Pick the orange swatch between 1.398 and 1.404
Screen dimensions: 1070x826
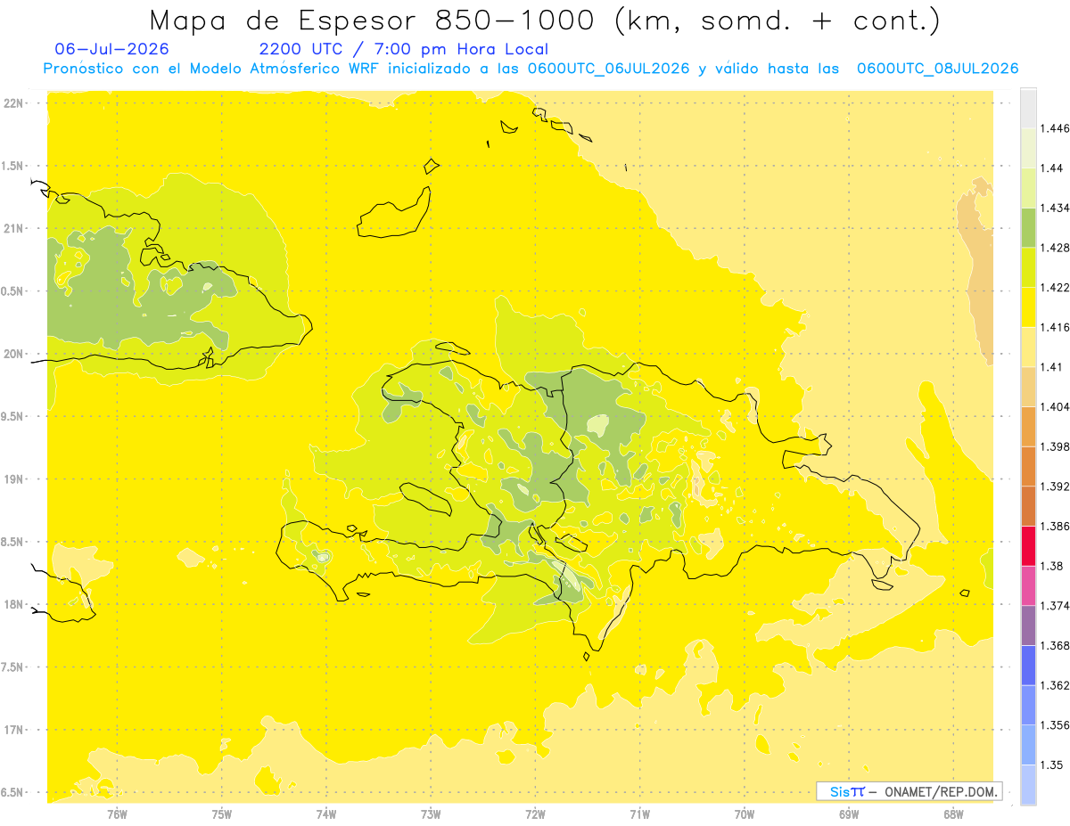point(1028,427)
